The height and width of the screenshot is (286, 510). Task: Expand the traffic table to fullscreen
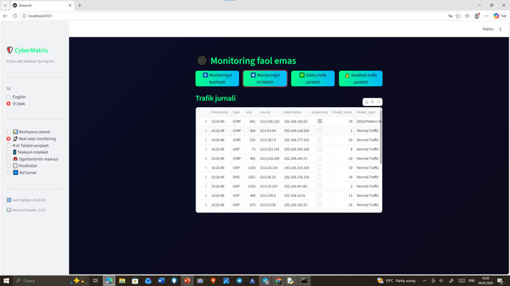click(x=378, y=102)
